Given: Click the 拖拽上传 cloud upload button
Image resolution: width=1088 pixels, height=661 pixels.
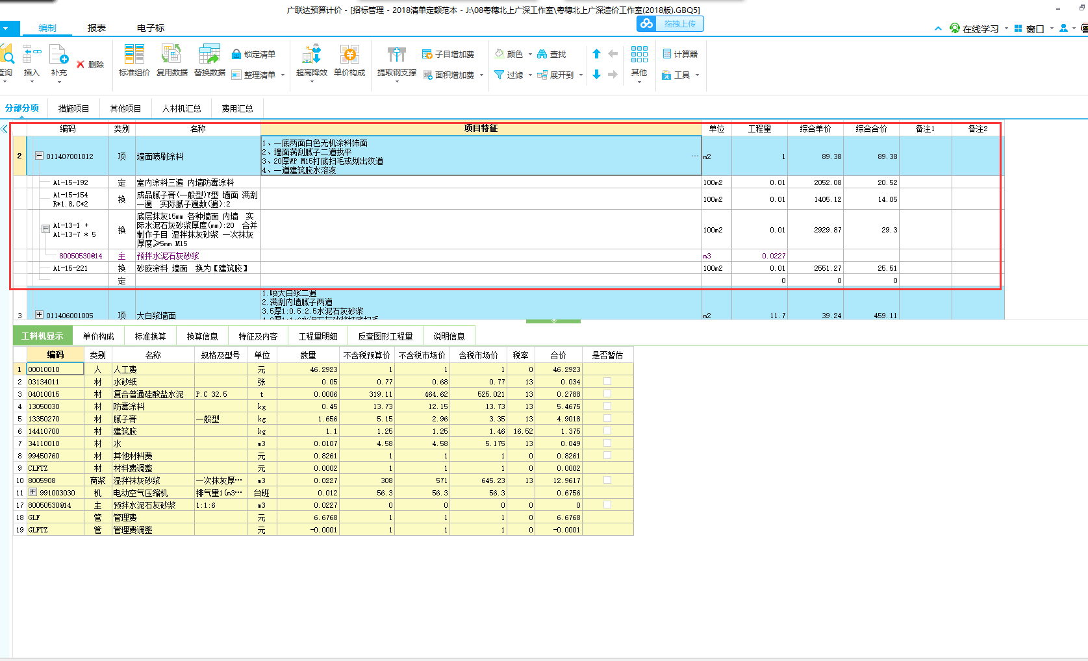Looking at the screenshot, I should click(x=670, y=24).
